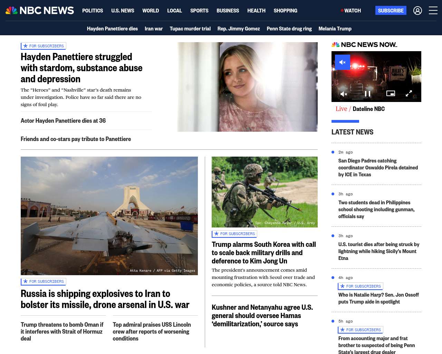Navigate to the Business section
The image size is (442, 354).
point(228,11)
